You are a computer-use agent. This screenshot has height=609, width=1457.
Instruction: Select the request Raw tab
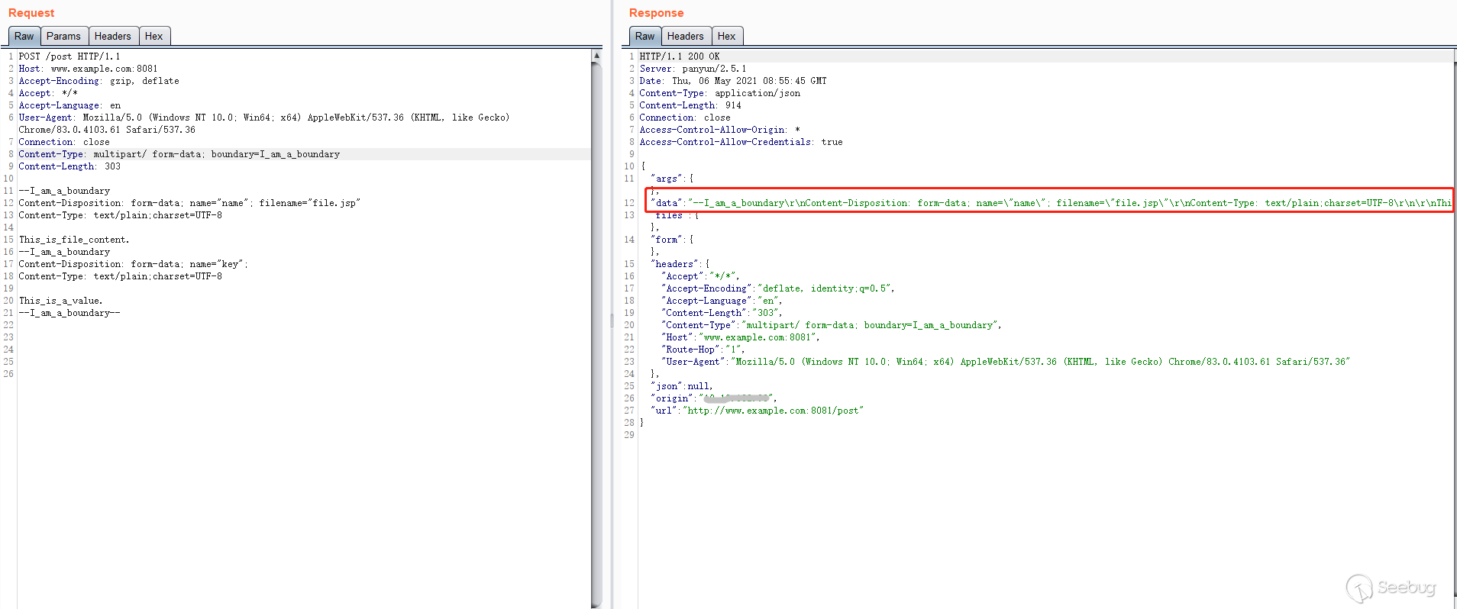(24, 36)
